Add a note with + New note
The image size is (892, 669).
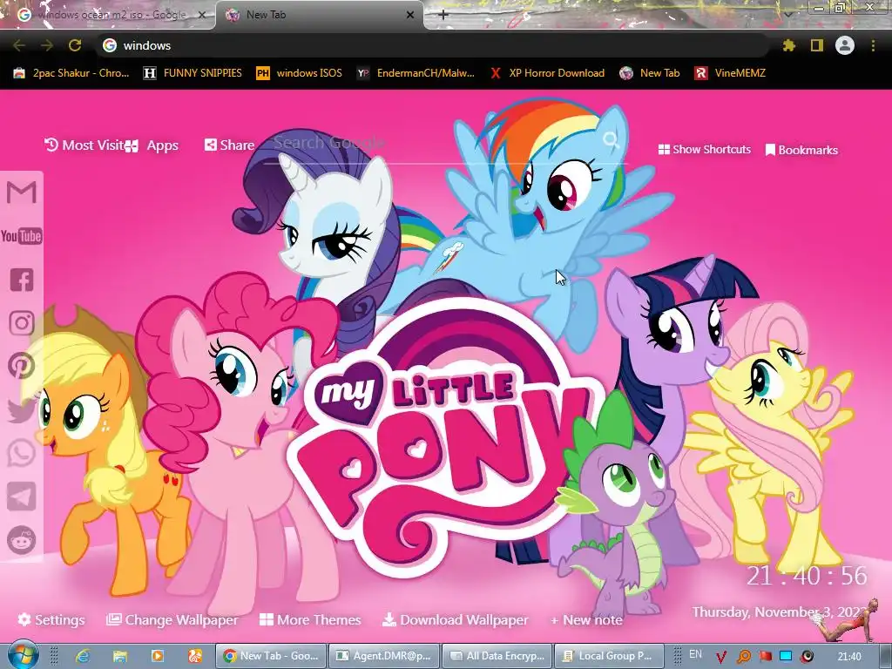[x=586, y=620]
